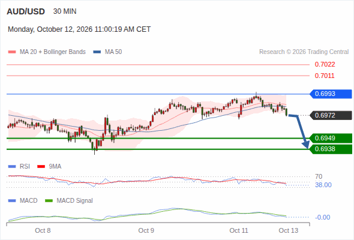This screenshot has width=354, height=240.
Task: Click the 0.7011 resistance value
Action: 325,76
